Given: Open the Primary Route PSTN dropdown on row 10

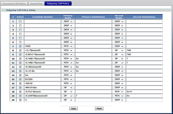Looking at the screenshot, I should point(68,59).
